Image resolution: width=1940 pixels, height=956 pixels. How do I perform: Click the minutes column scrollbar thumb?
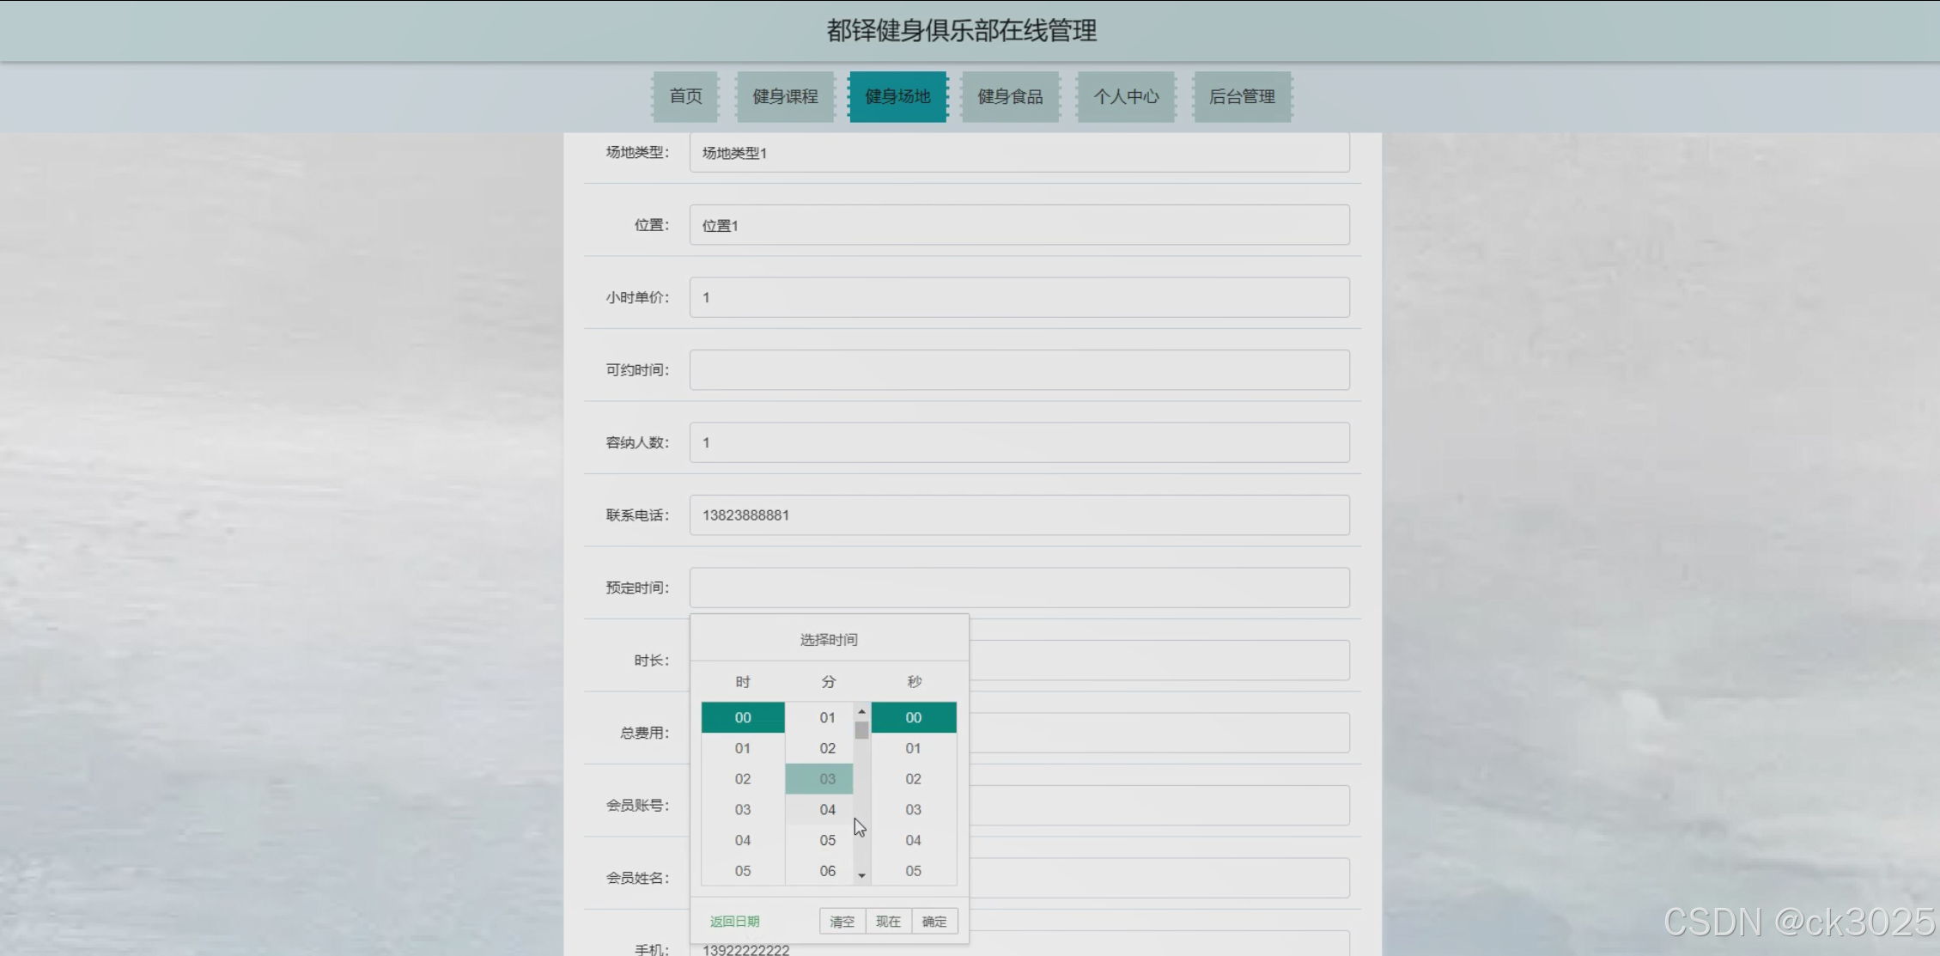(861, 730)
